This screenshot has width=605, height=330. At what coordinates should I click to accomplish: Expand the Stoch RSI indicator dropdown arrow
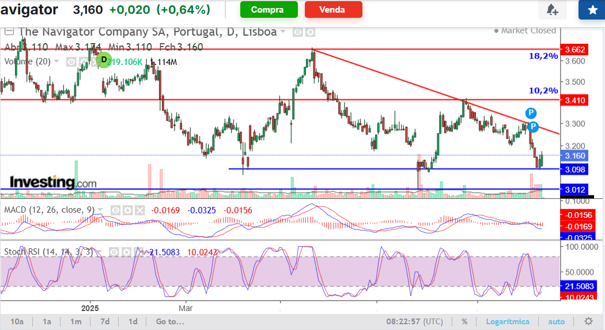(x=99, y=252)
